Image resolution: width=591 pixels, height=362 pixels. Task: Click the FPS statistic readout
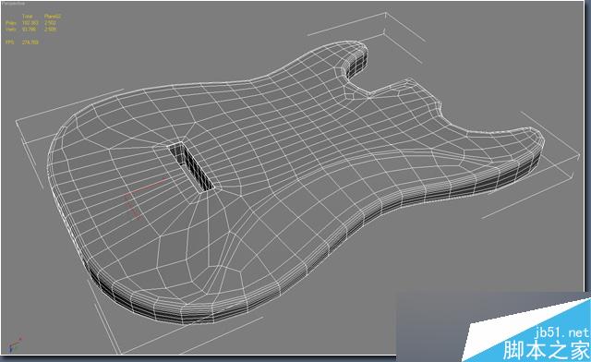click(x=22, y=42)
